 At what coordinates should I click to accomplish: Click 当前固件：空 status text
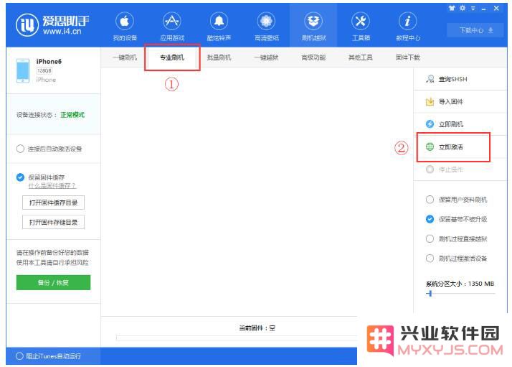pyautogui.click(x=257, y=328)
